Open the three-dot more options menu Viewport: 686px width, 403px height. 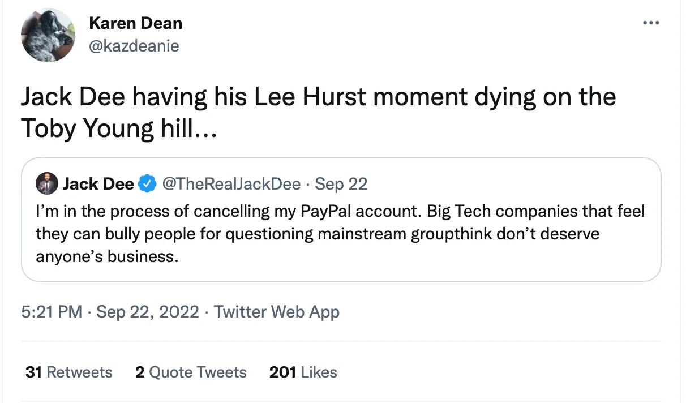pyautogui.click(x=651, y=23)
